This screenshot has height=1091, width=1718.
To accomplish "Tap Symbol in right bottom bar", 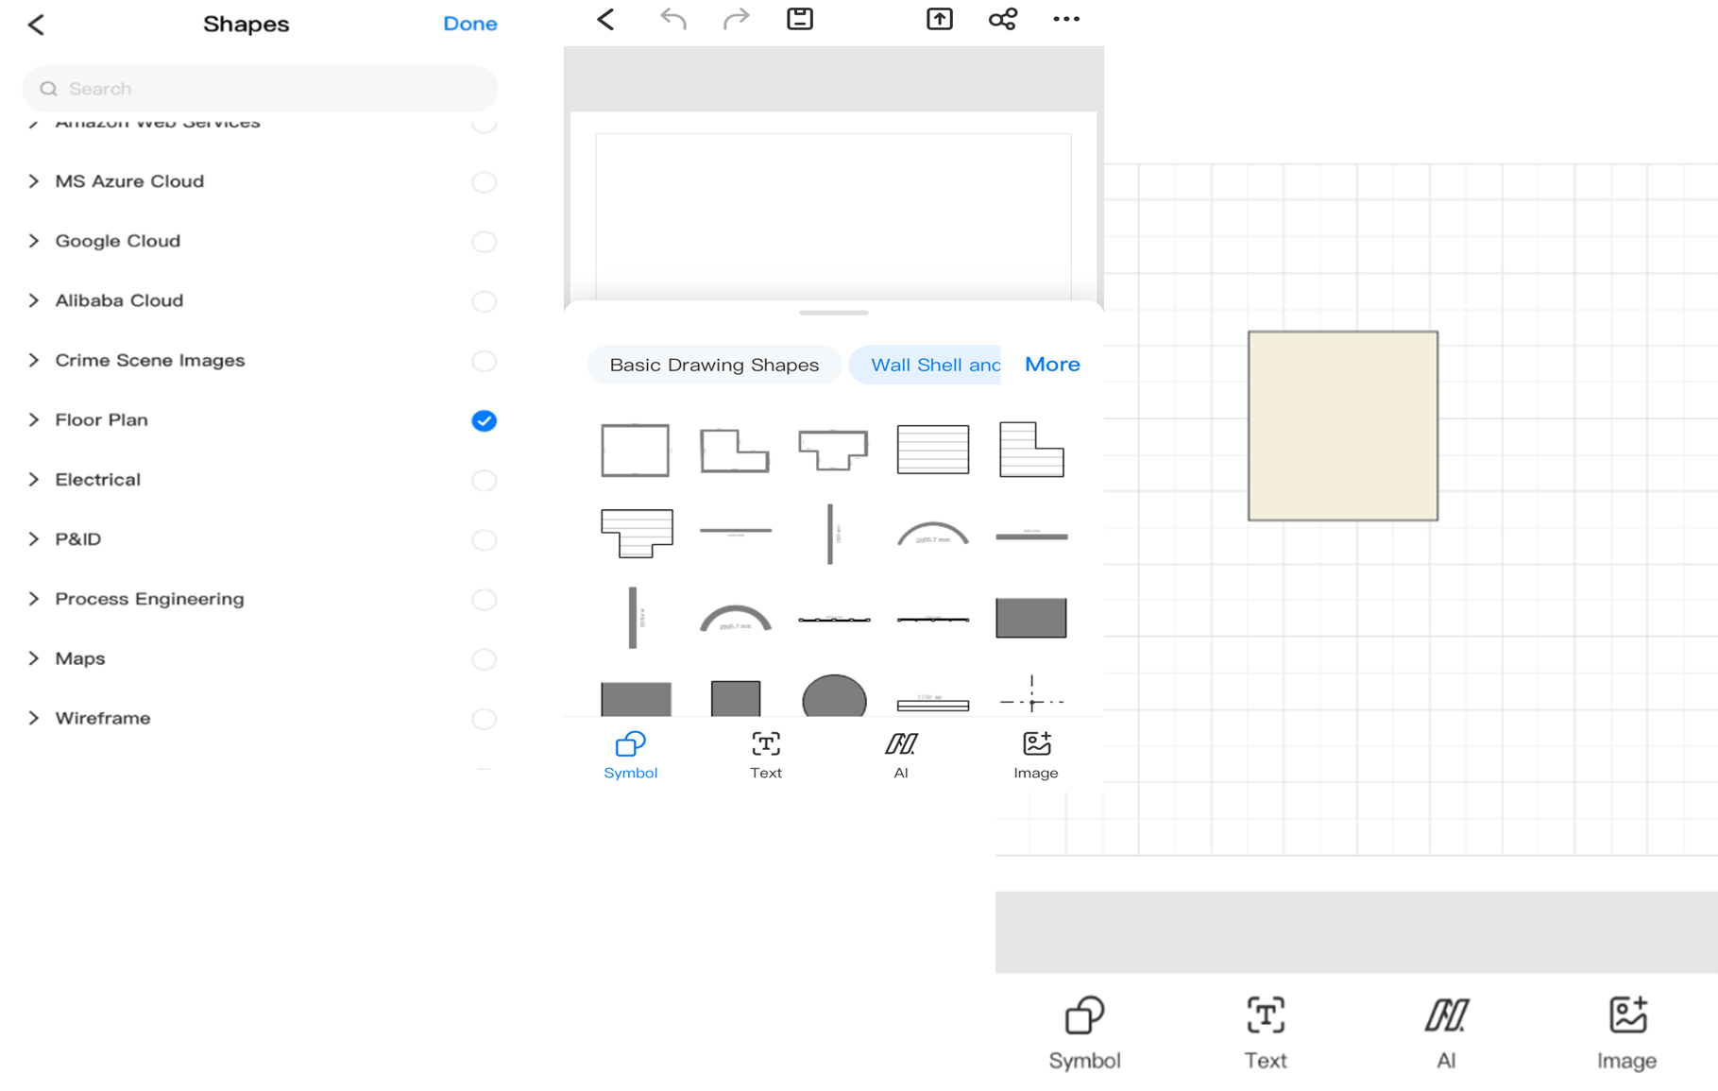I will 1084,1032.
